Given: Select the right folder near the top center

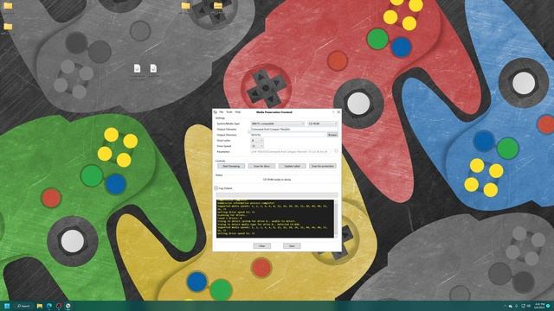Looking at the screenshot, I should [218, 6].
